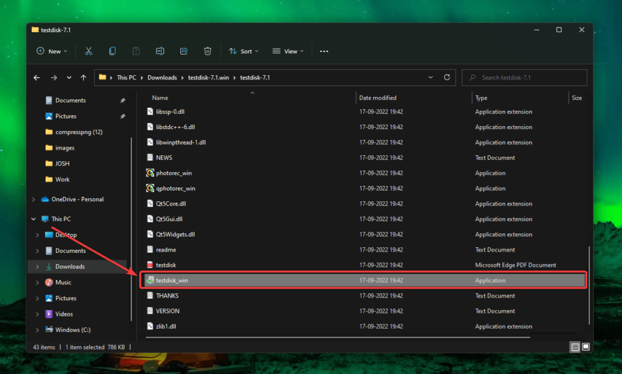
Task: Open the View dropdown
Action: [287, 51]
